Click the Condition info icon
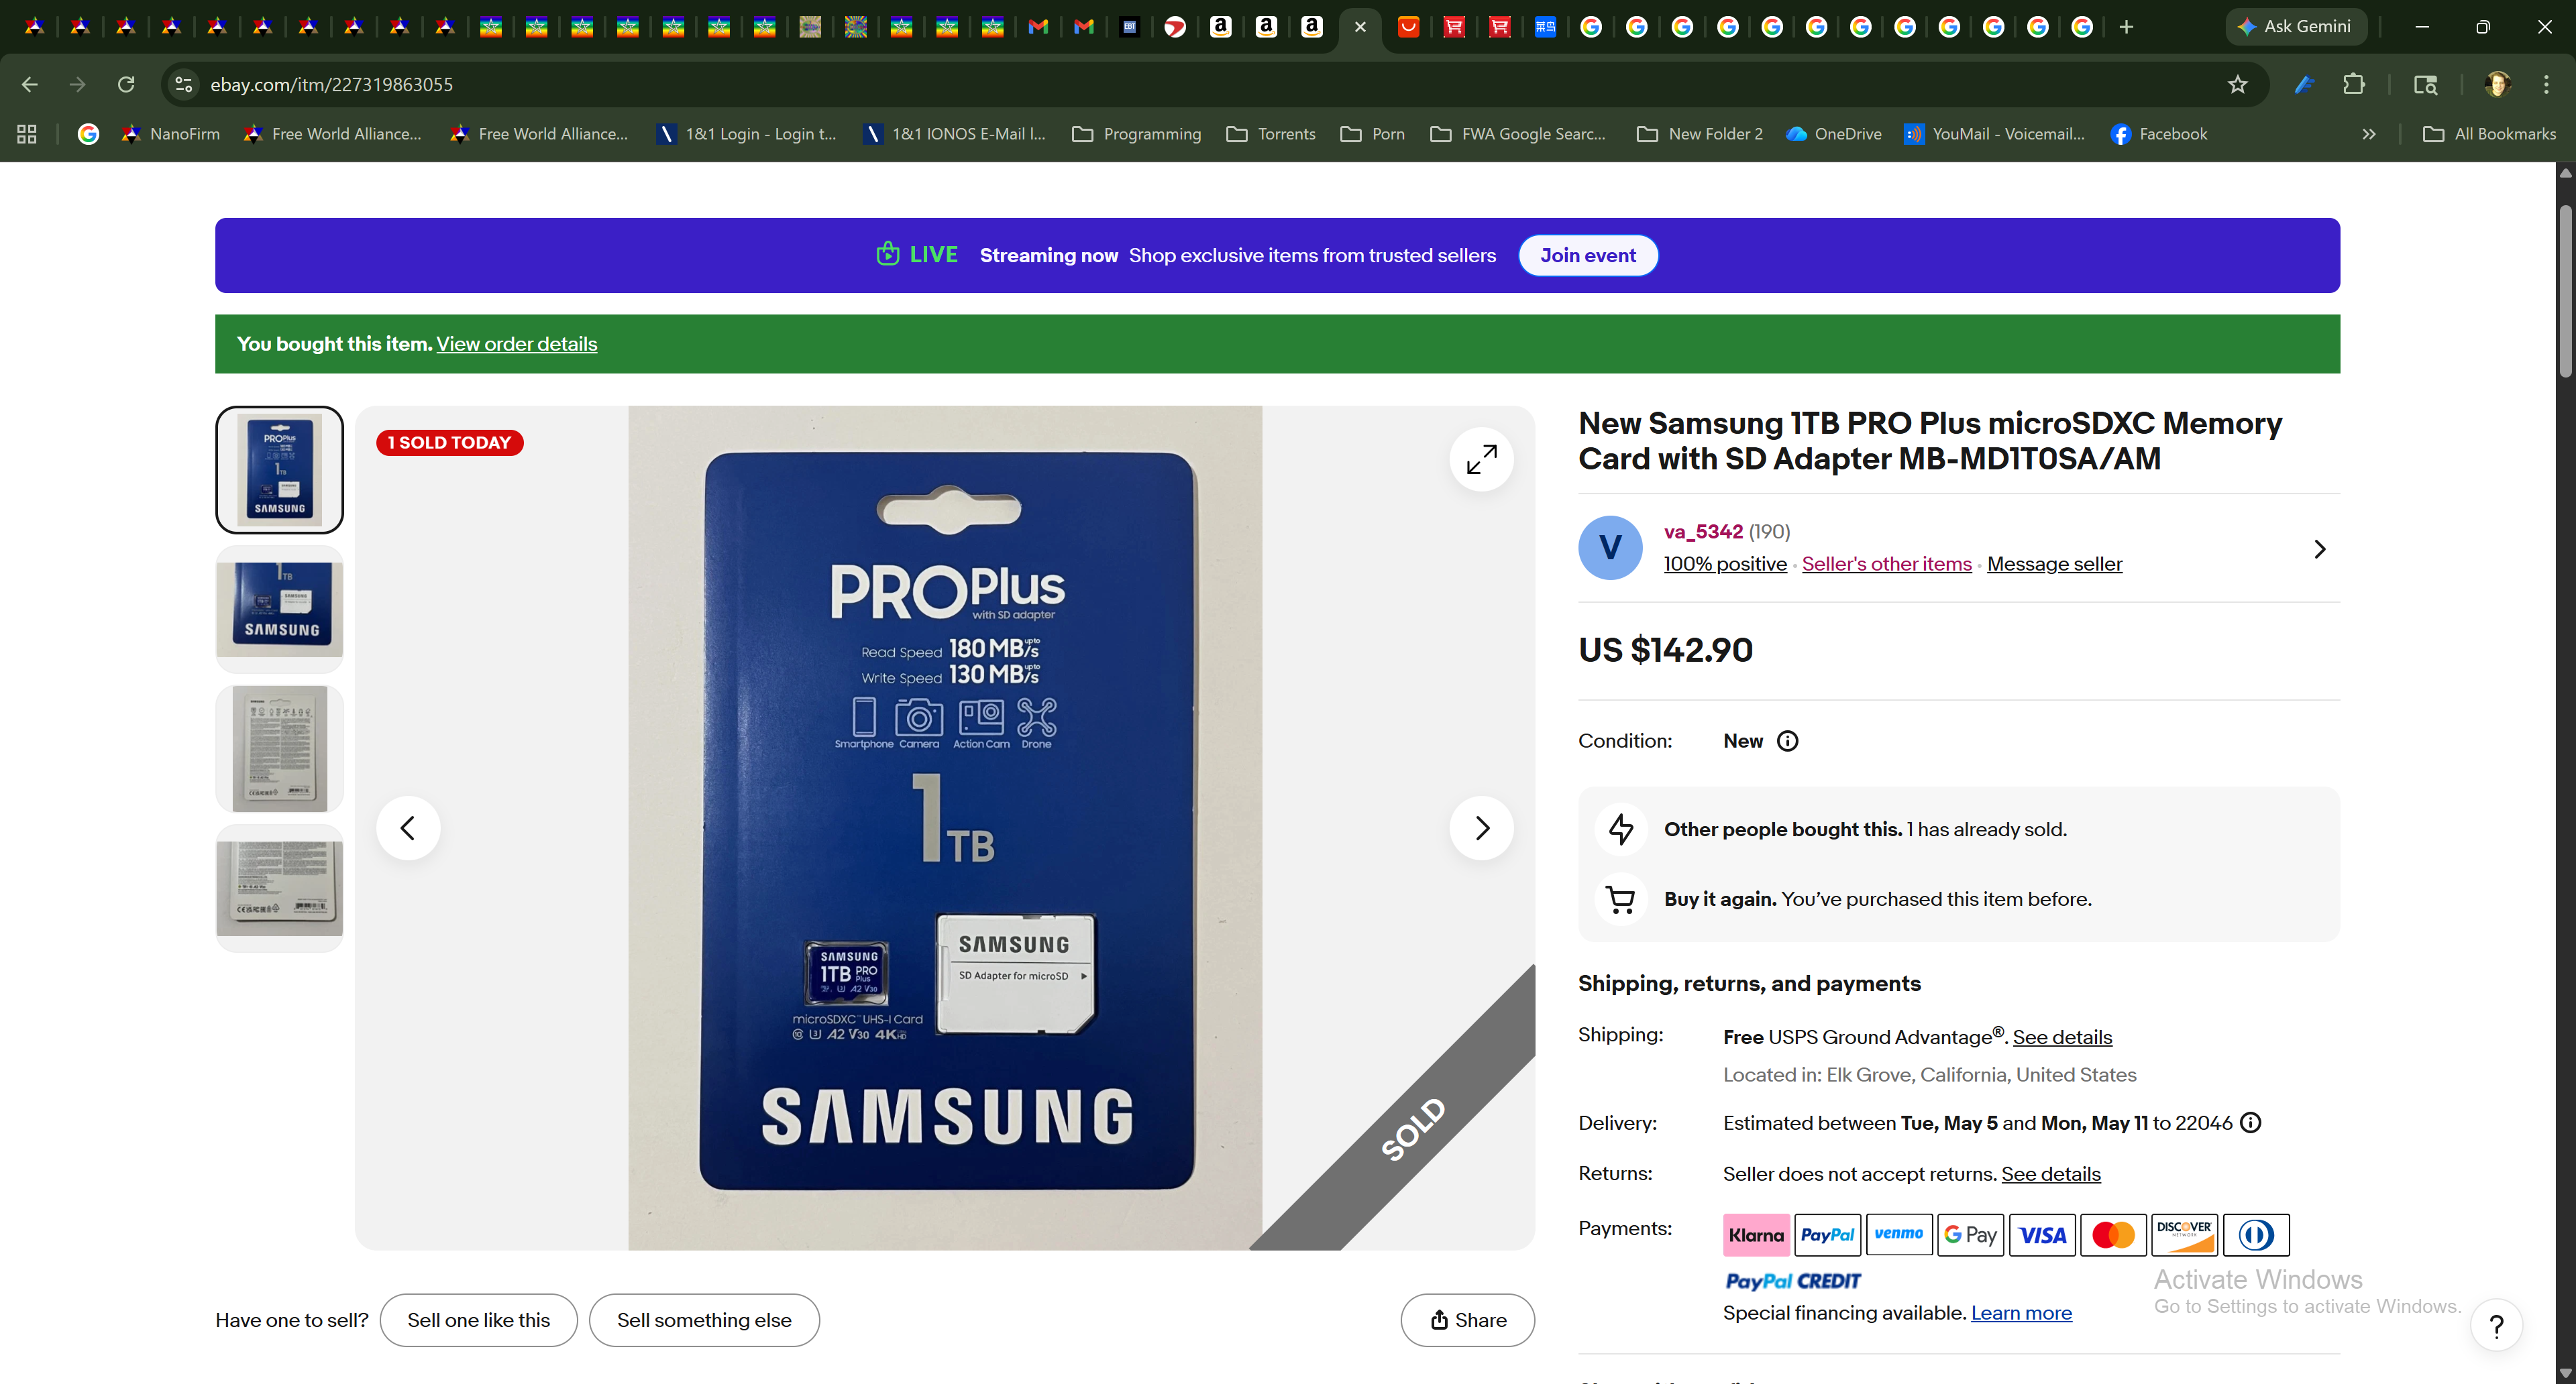 coord(1787,740)
